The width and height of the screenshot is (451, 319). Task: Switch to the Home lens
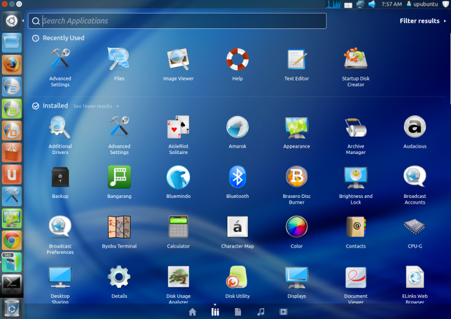point(192,312)
